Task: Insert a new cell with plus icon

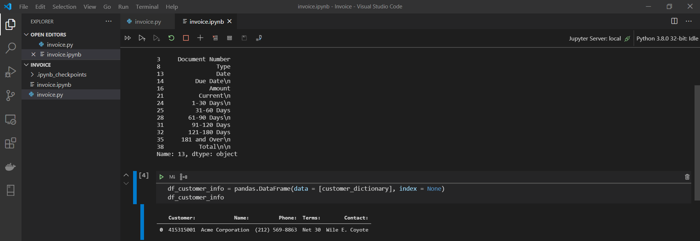Action: coord(200,38)
